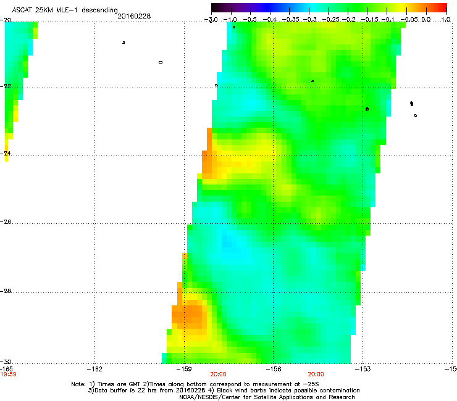Click the -22 latitude axis label
Viewport: 457px width, 401px height.
[6, 86]
